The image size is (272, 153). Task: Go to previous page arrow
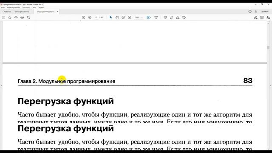(83, 17)
